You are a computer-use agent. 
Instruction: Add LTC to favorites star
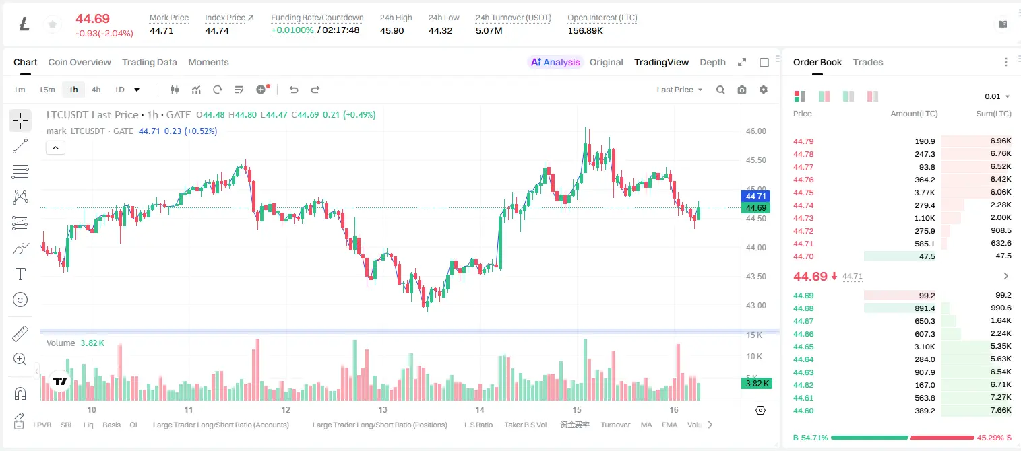(52, 25)
